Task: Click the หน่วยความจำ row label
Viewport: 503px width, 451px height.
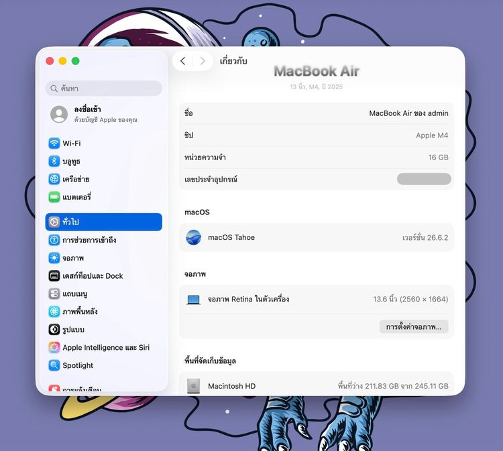Action: 205,157
